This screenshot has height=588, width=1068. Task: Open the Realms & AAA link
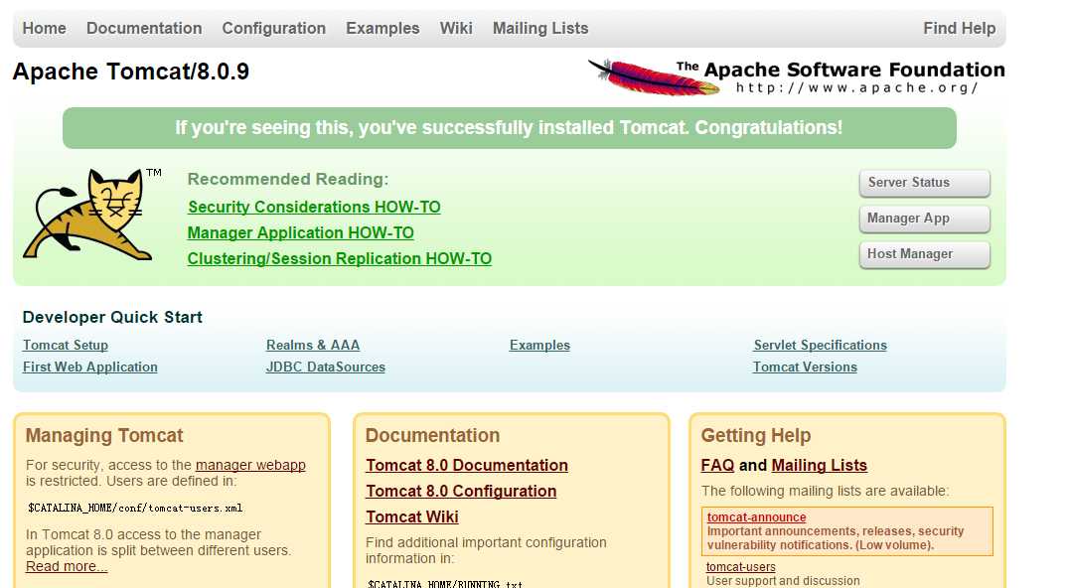pos(313,346)
